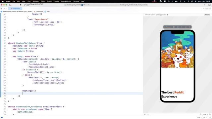Click the preview paused info indicator
The image size is (212, 119).
pyautogui.click(x=167, y=15)
